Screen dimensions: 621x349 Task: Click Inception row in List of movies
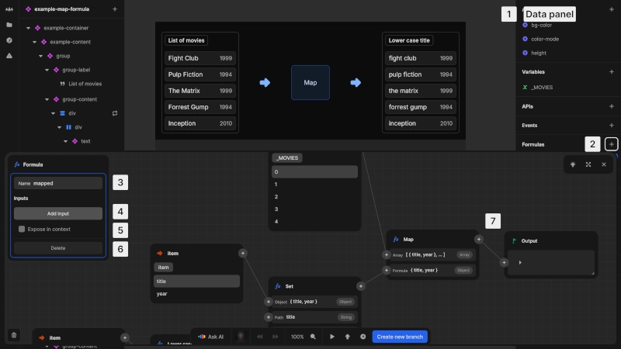coord(200,123)
